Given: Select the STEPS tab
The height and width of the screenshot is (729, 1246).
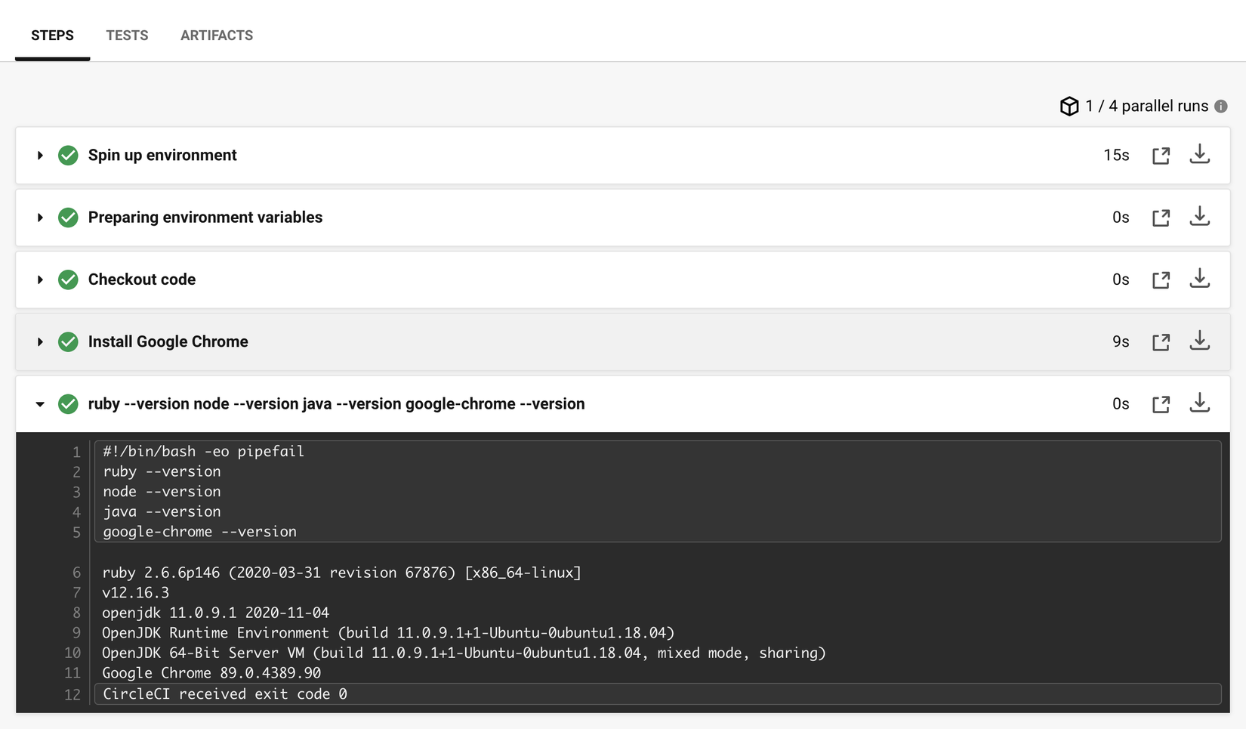Looking at the screenshot, I should pos(52,36).
